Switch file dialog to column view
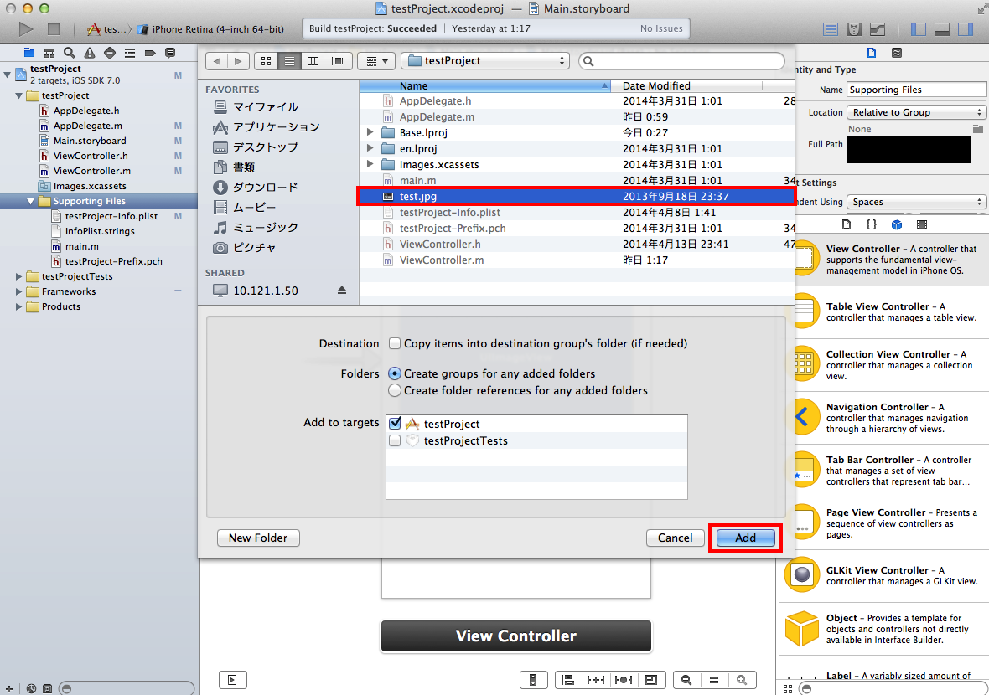The image size is (989, 695). (313, 61)
